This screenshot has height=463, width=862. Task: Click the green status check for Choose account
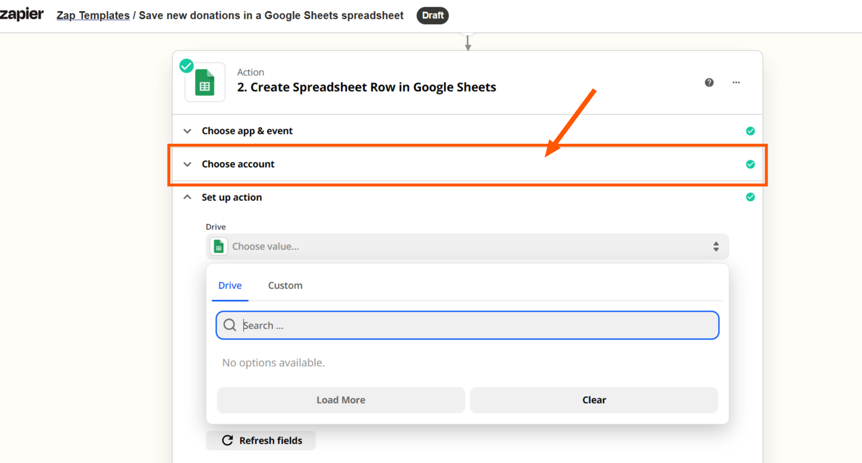(750, 164)
